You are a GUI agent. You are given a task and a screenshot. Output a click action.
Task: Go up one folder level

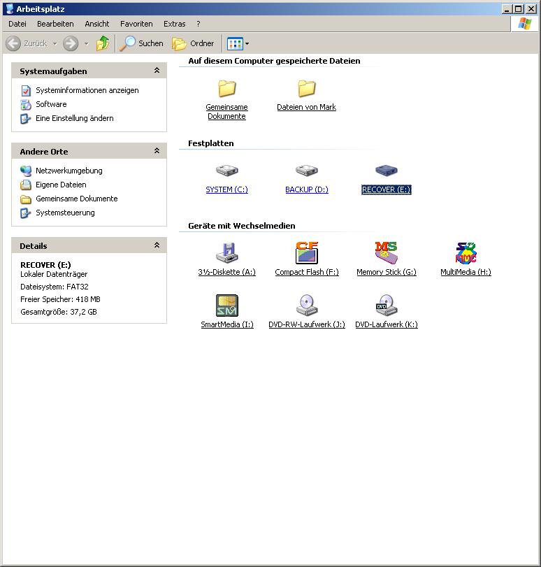pyautogui.click(x=103, y=44)
